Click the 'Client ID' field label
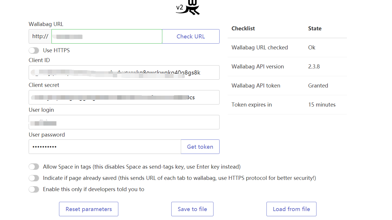The height and width of the screenshot is (220, 392). tap(39, 60)
